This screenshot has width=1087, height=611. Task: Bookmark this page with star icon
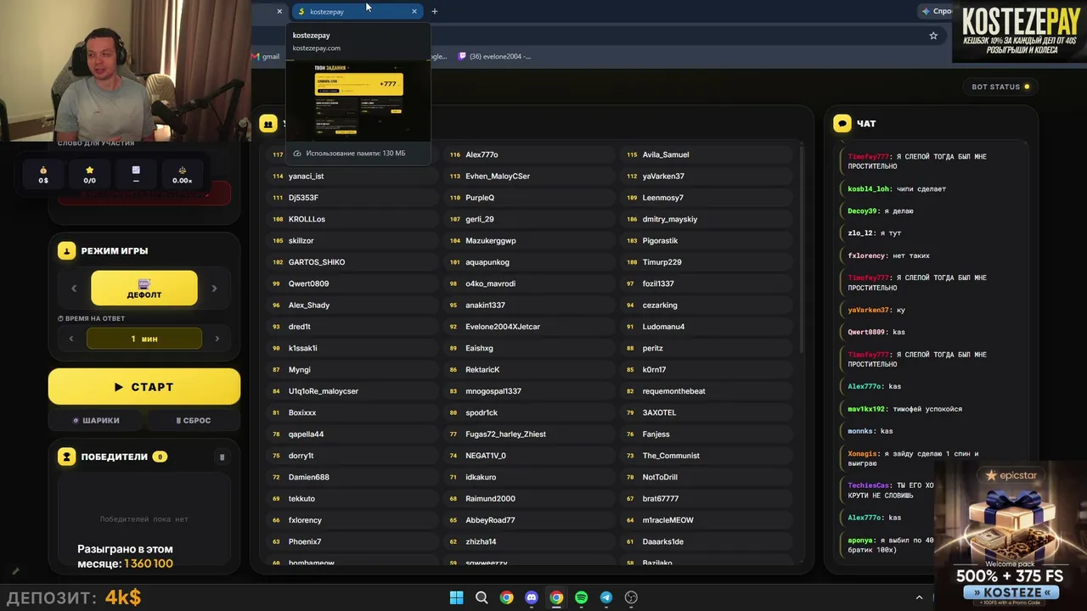pos(933,36)
